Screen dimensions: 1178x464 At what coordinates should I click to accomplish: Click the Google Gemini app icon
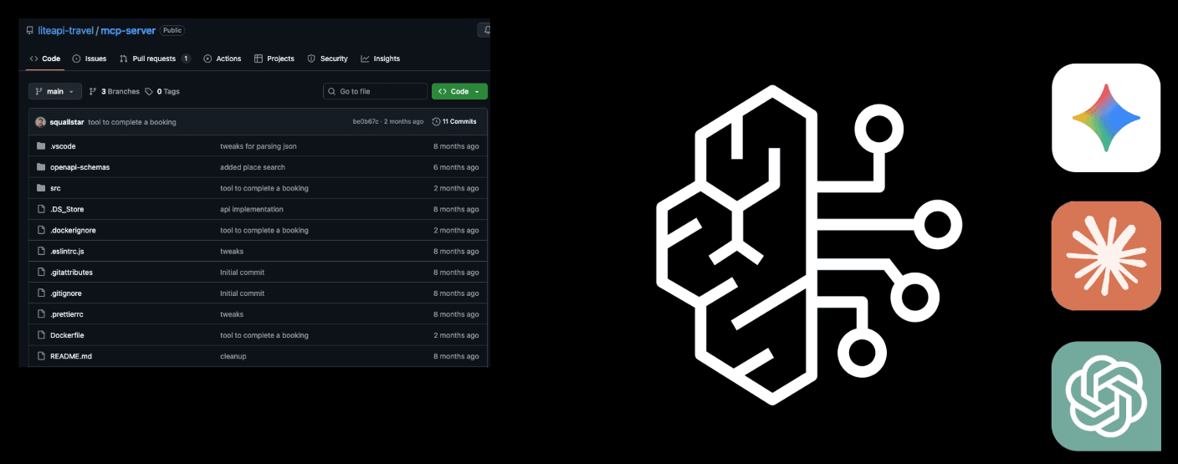click(x=1105, y=118)
